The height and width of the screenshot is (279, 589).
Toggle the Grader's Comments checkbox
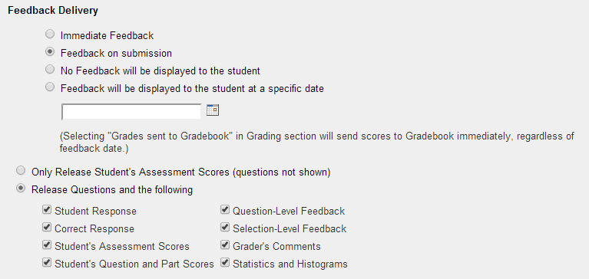[x=225, y=245]
